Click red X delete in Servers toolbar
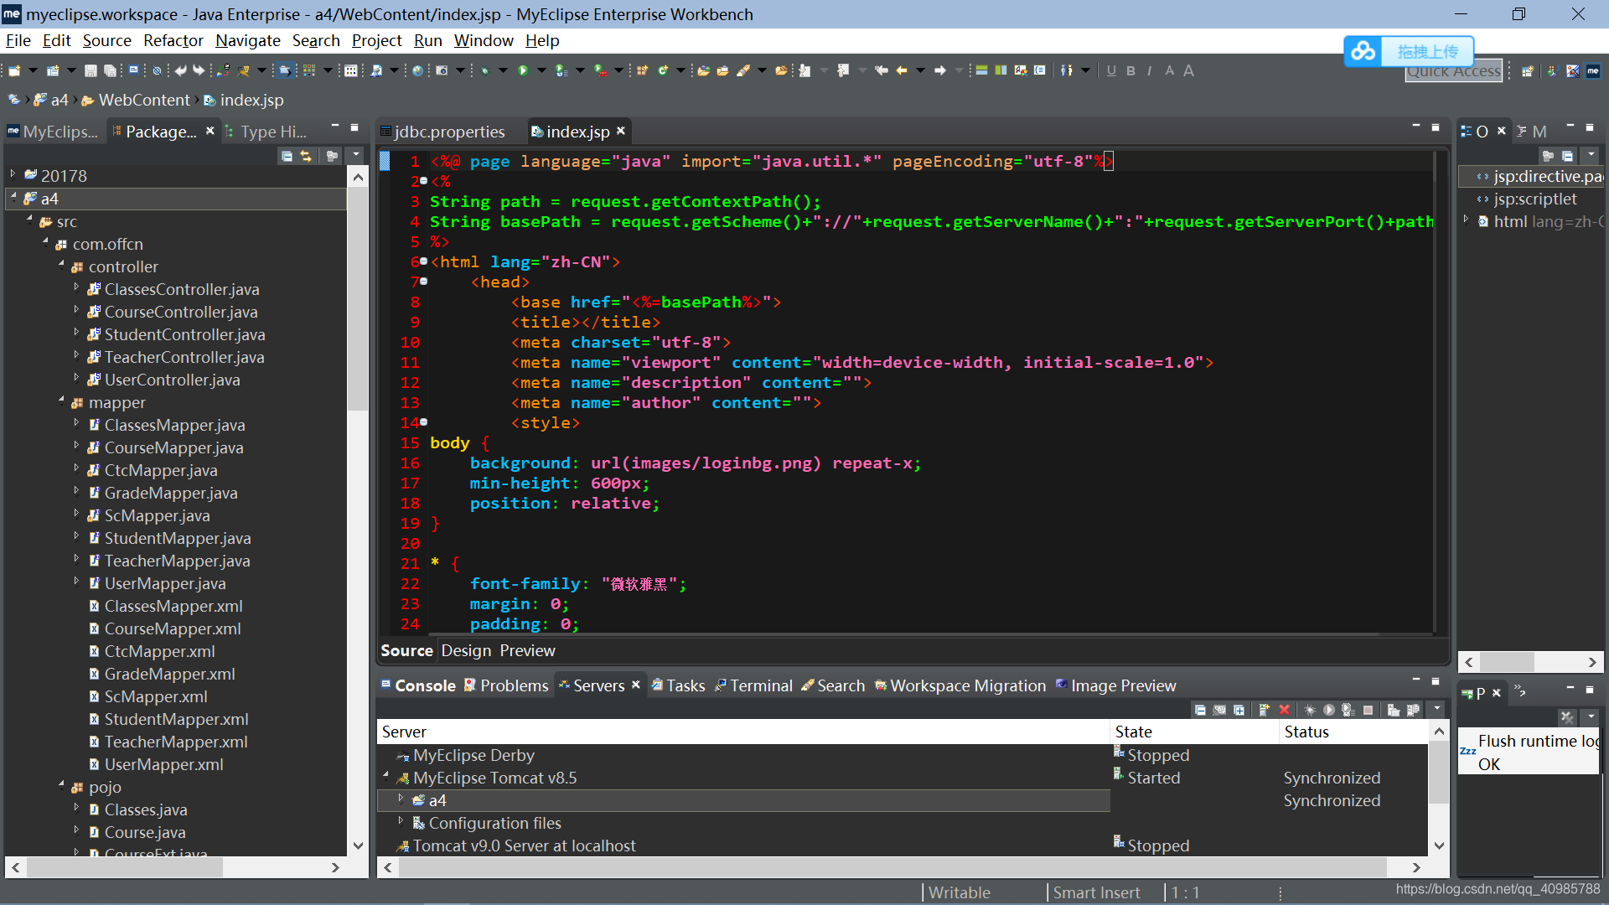The image size is (1609, 905). pyautogui.click(x=1284, y=710)
